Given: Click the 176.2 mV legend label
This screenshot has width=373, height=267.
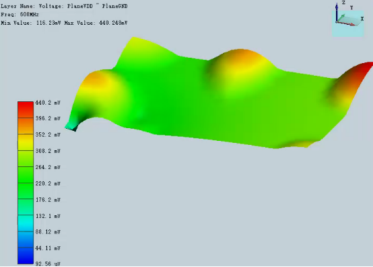Looking at the screenshot, I should pos(48,200).
